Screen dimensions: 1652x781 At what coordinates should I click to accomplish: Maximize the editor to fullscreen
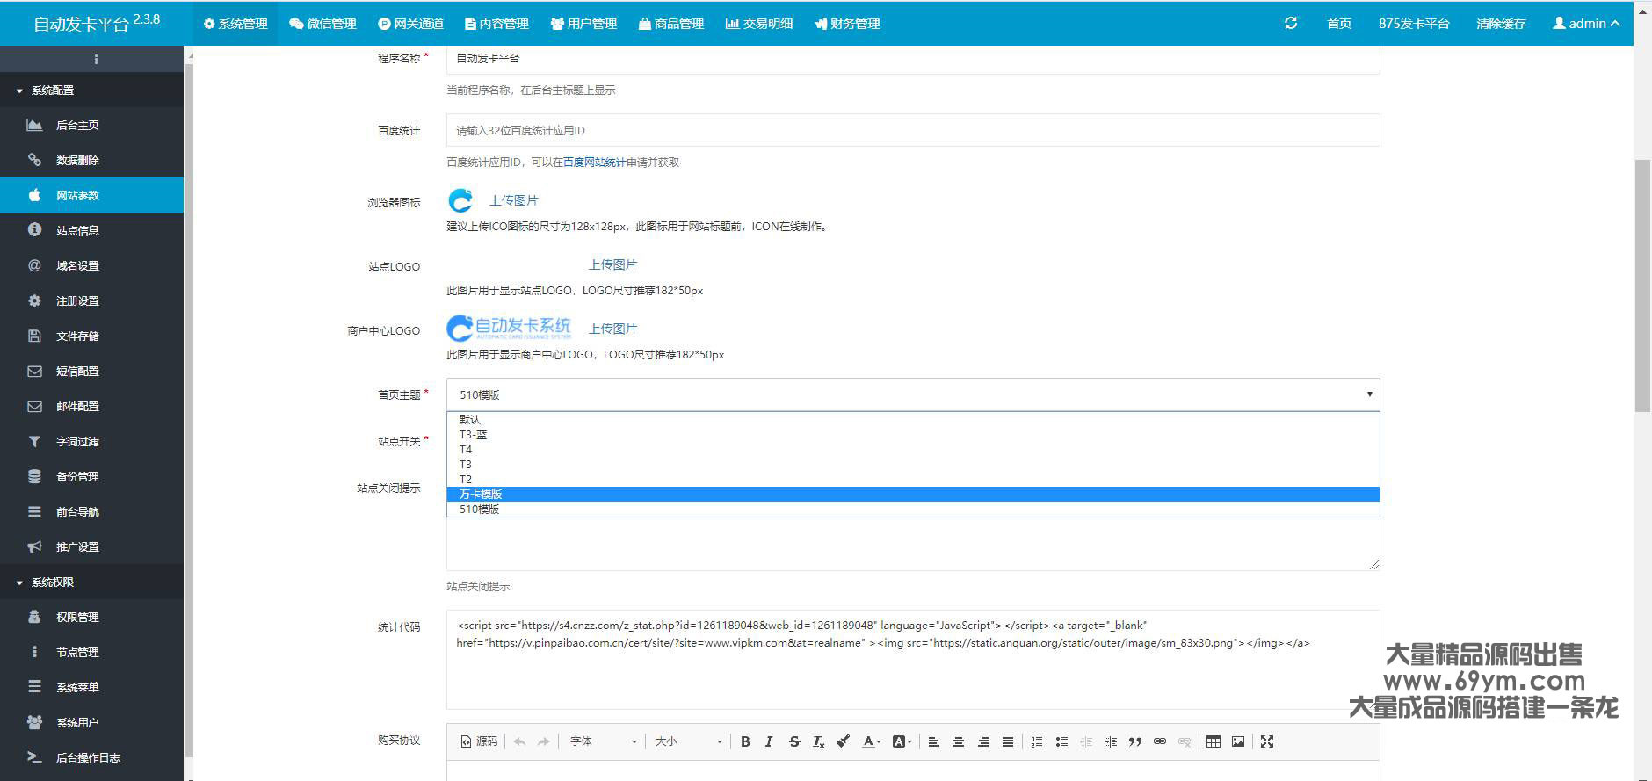1267,741
